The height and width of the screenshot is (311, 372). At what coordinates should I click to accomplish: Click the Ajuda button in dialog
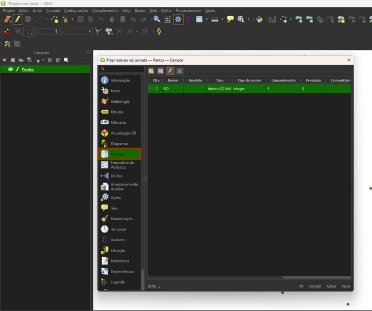point(346,286)
